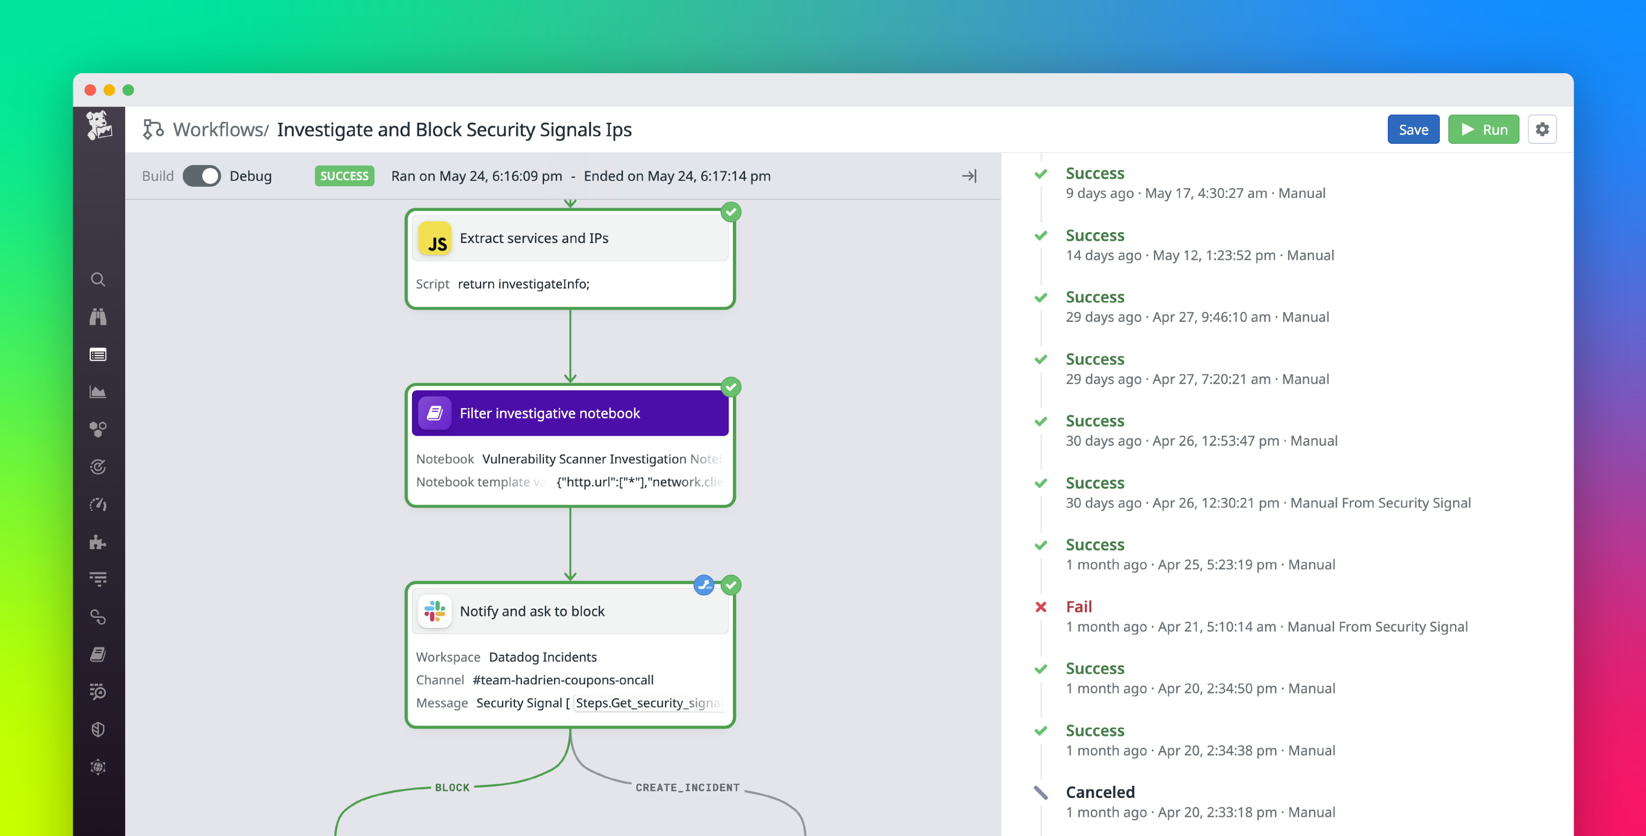The height and width of the screenshot is (836, 1646).
Task: Open workflow settings via the gear icon
Action: coord(1542,129)
